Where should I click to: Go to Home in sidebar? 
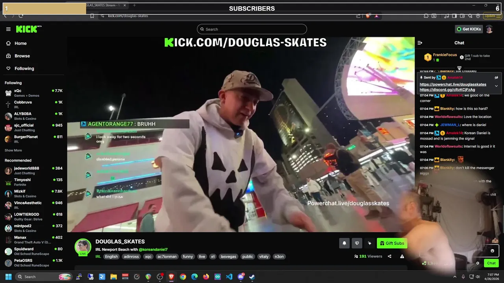33,43
